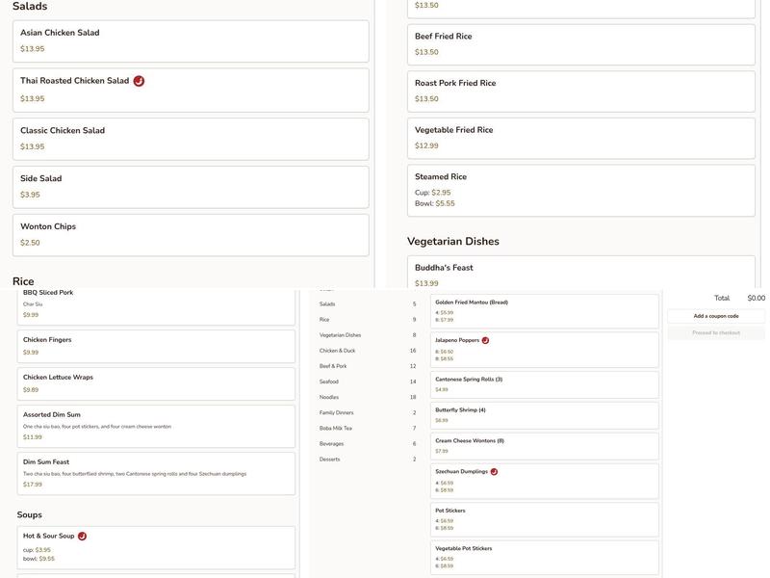Open the Seafood menu category
770x578 pixels.
click(x=329, y=381)
